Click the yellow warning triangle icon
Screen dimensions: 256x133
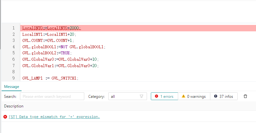coord(183,96)
